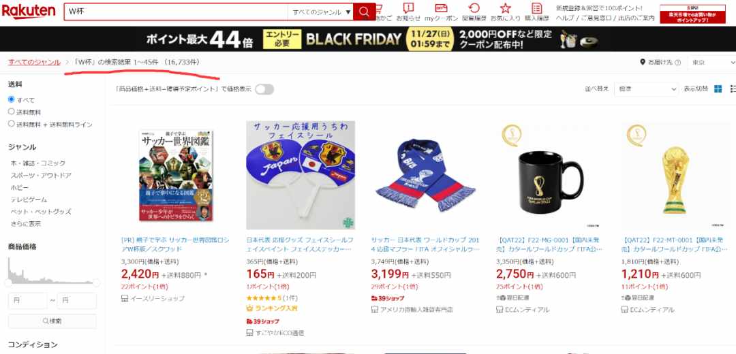Switch to grid display view icon
Viewport: 736px width, 354px height.
[718, 89]
